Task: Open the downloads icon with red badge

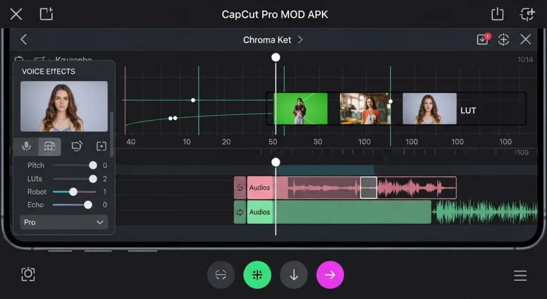Action: coord(483,39)
